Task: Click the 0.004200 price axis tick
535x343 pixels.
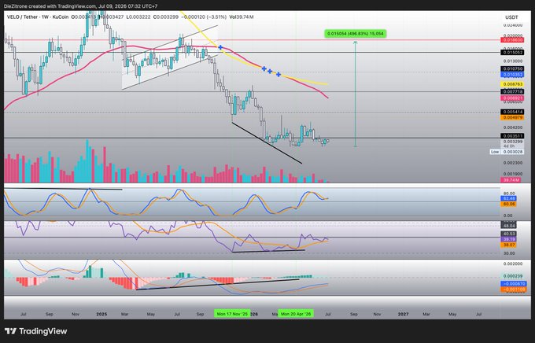Action: point(513,127)
